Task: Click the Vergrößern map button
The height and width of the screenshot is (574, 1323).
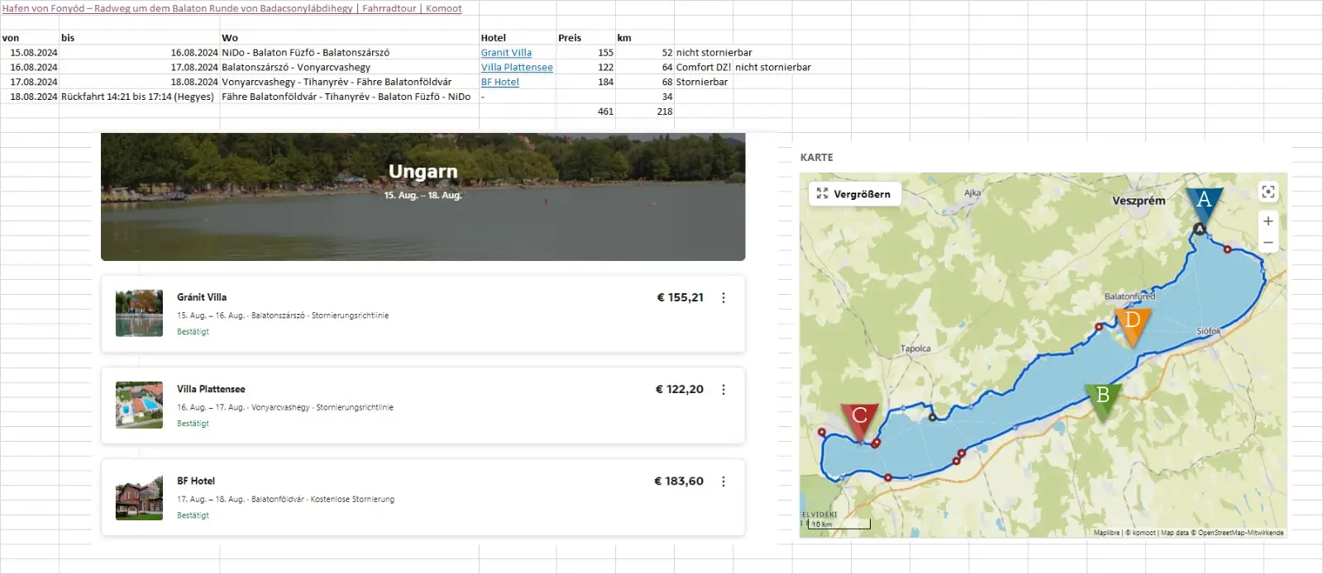Action: [x=854, y=194]
